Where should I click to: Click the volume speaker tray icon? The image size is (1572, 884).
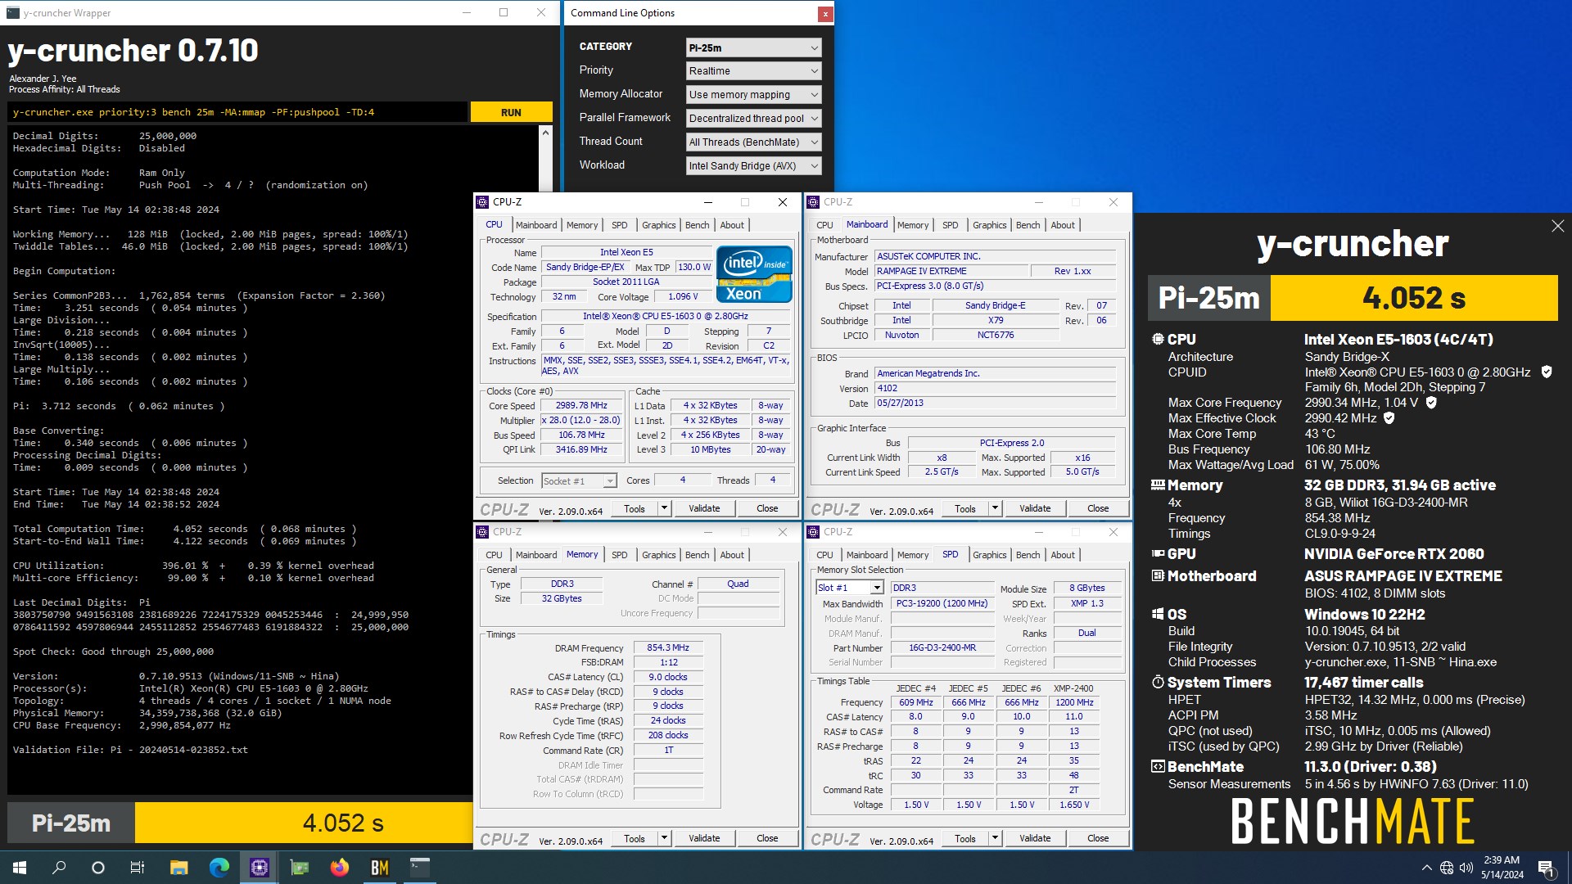click(x=1466, y=868)
